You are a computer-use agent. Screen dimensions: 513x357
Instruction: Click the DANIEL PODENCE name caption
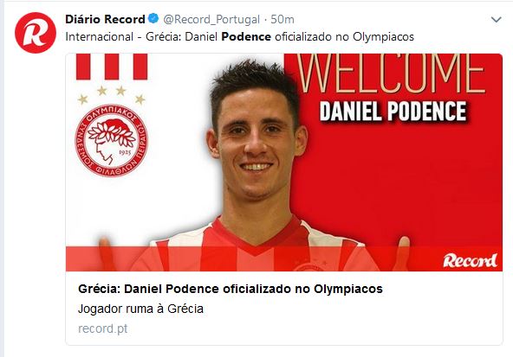click(393, 112)
